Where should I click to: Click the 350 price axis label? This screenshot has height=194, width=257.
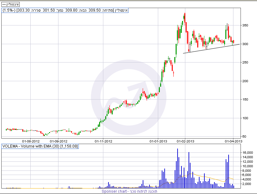[x=245, y=25]
